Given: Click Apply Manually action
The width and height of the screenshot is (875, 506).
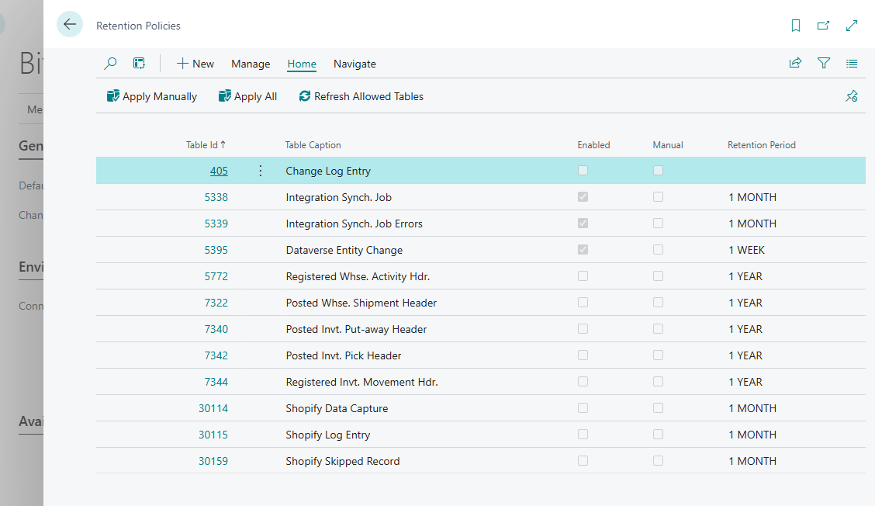Looking at the screenshot, I should click(x=152, y=96).
